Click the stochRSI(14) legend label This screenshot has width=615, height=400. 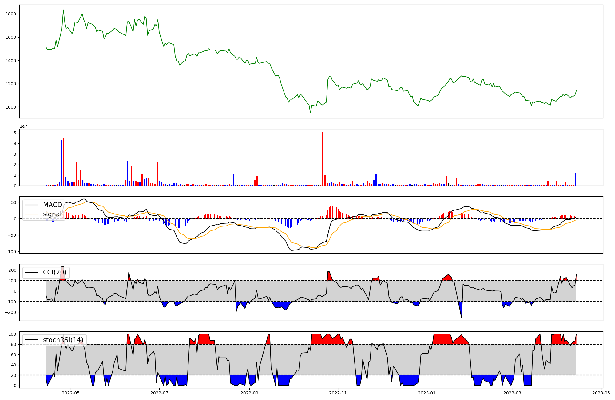63,340
